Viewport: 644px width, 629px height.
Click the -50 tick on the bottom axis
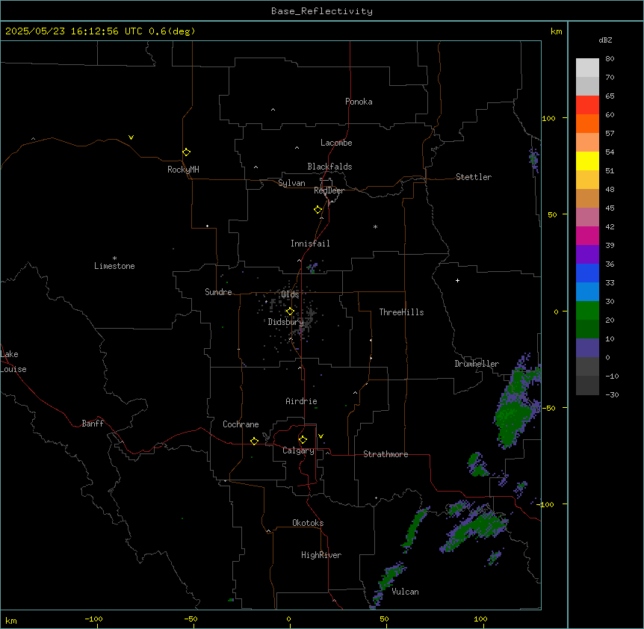pyautogui.click(x=191, y=619)
